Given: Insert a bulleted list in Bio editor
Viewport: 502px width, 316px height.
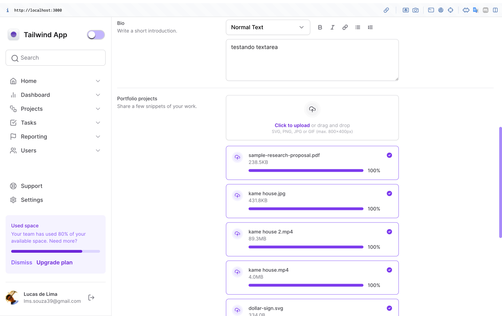Looking at the screenshot, I should click(358, 27).
